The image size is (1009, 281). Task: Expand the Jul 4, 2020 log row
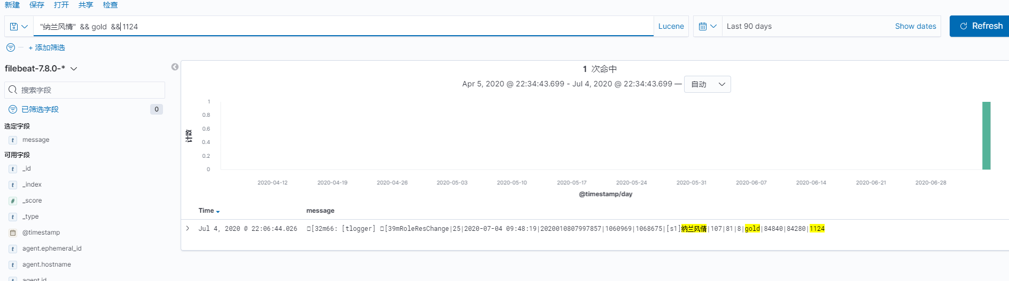(x=188, y=228)
